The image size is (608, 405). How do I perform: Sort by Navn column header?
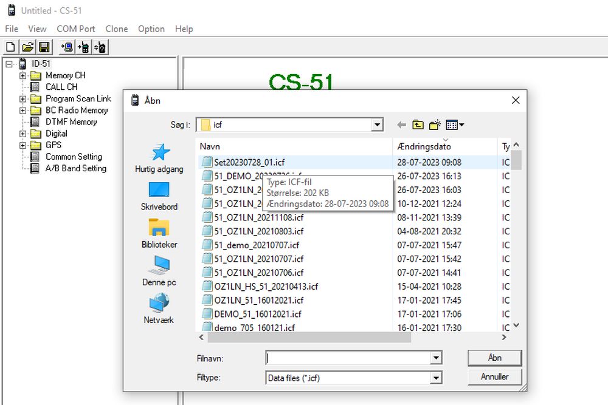click(295, 146)
